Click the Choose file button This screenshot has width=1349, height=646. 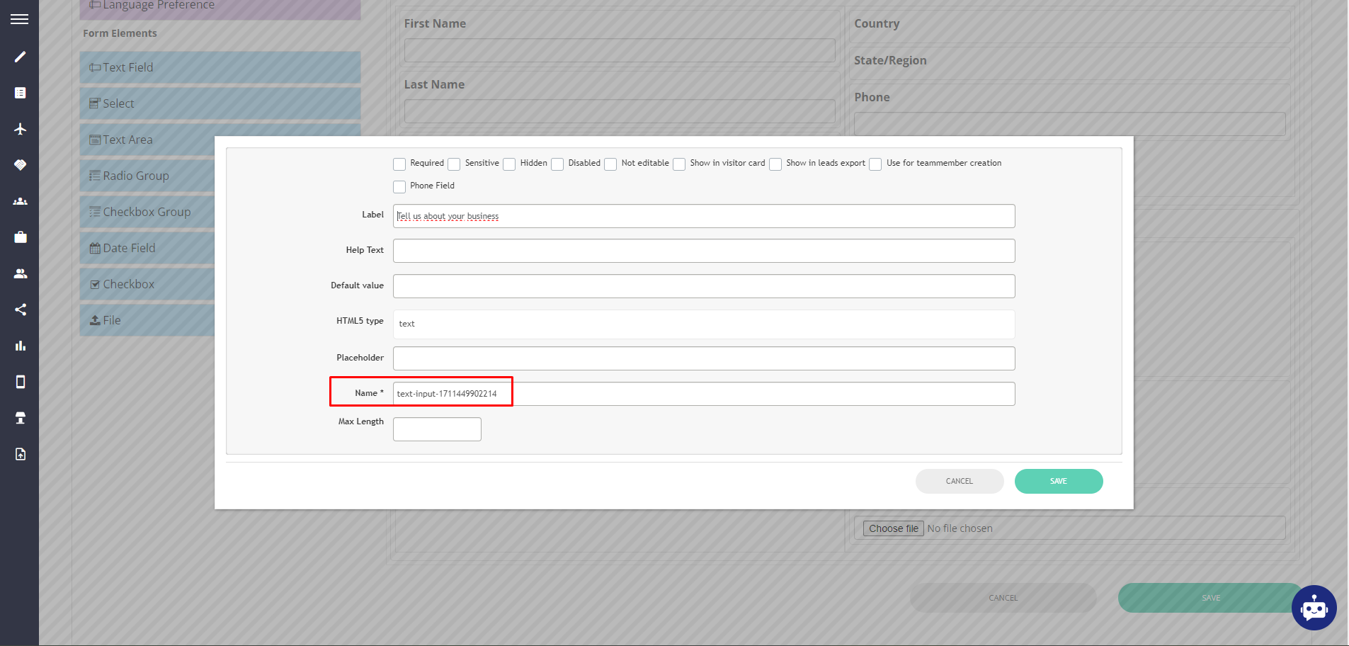click(892, 528)
